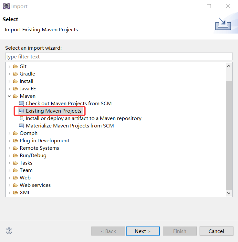
Task: Expand the Tasks category
Action: point(9,163)
